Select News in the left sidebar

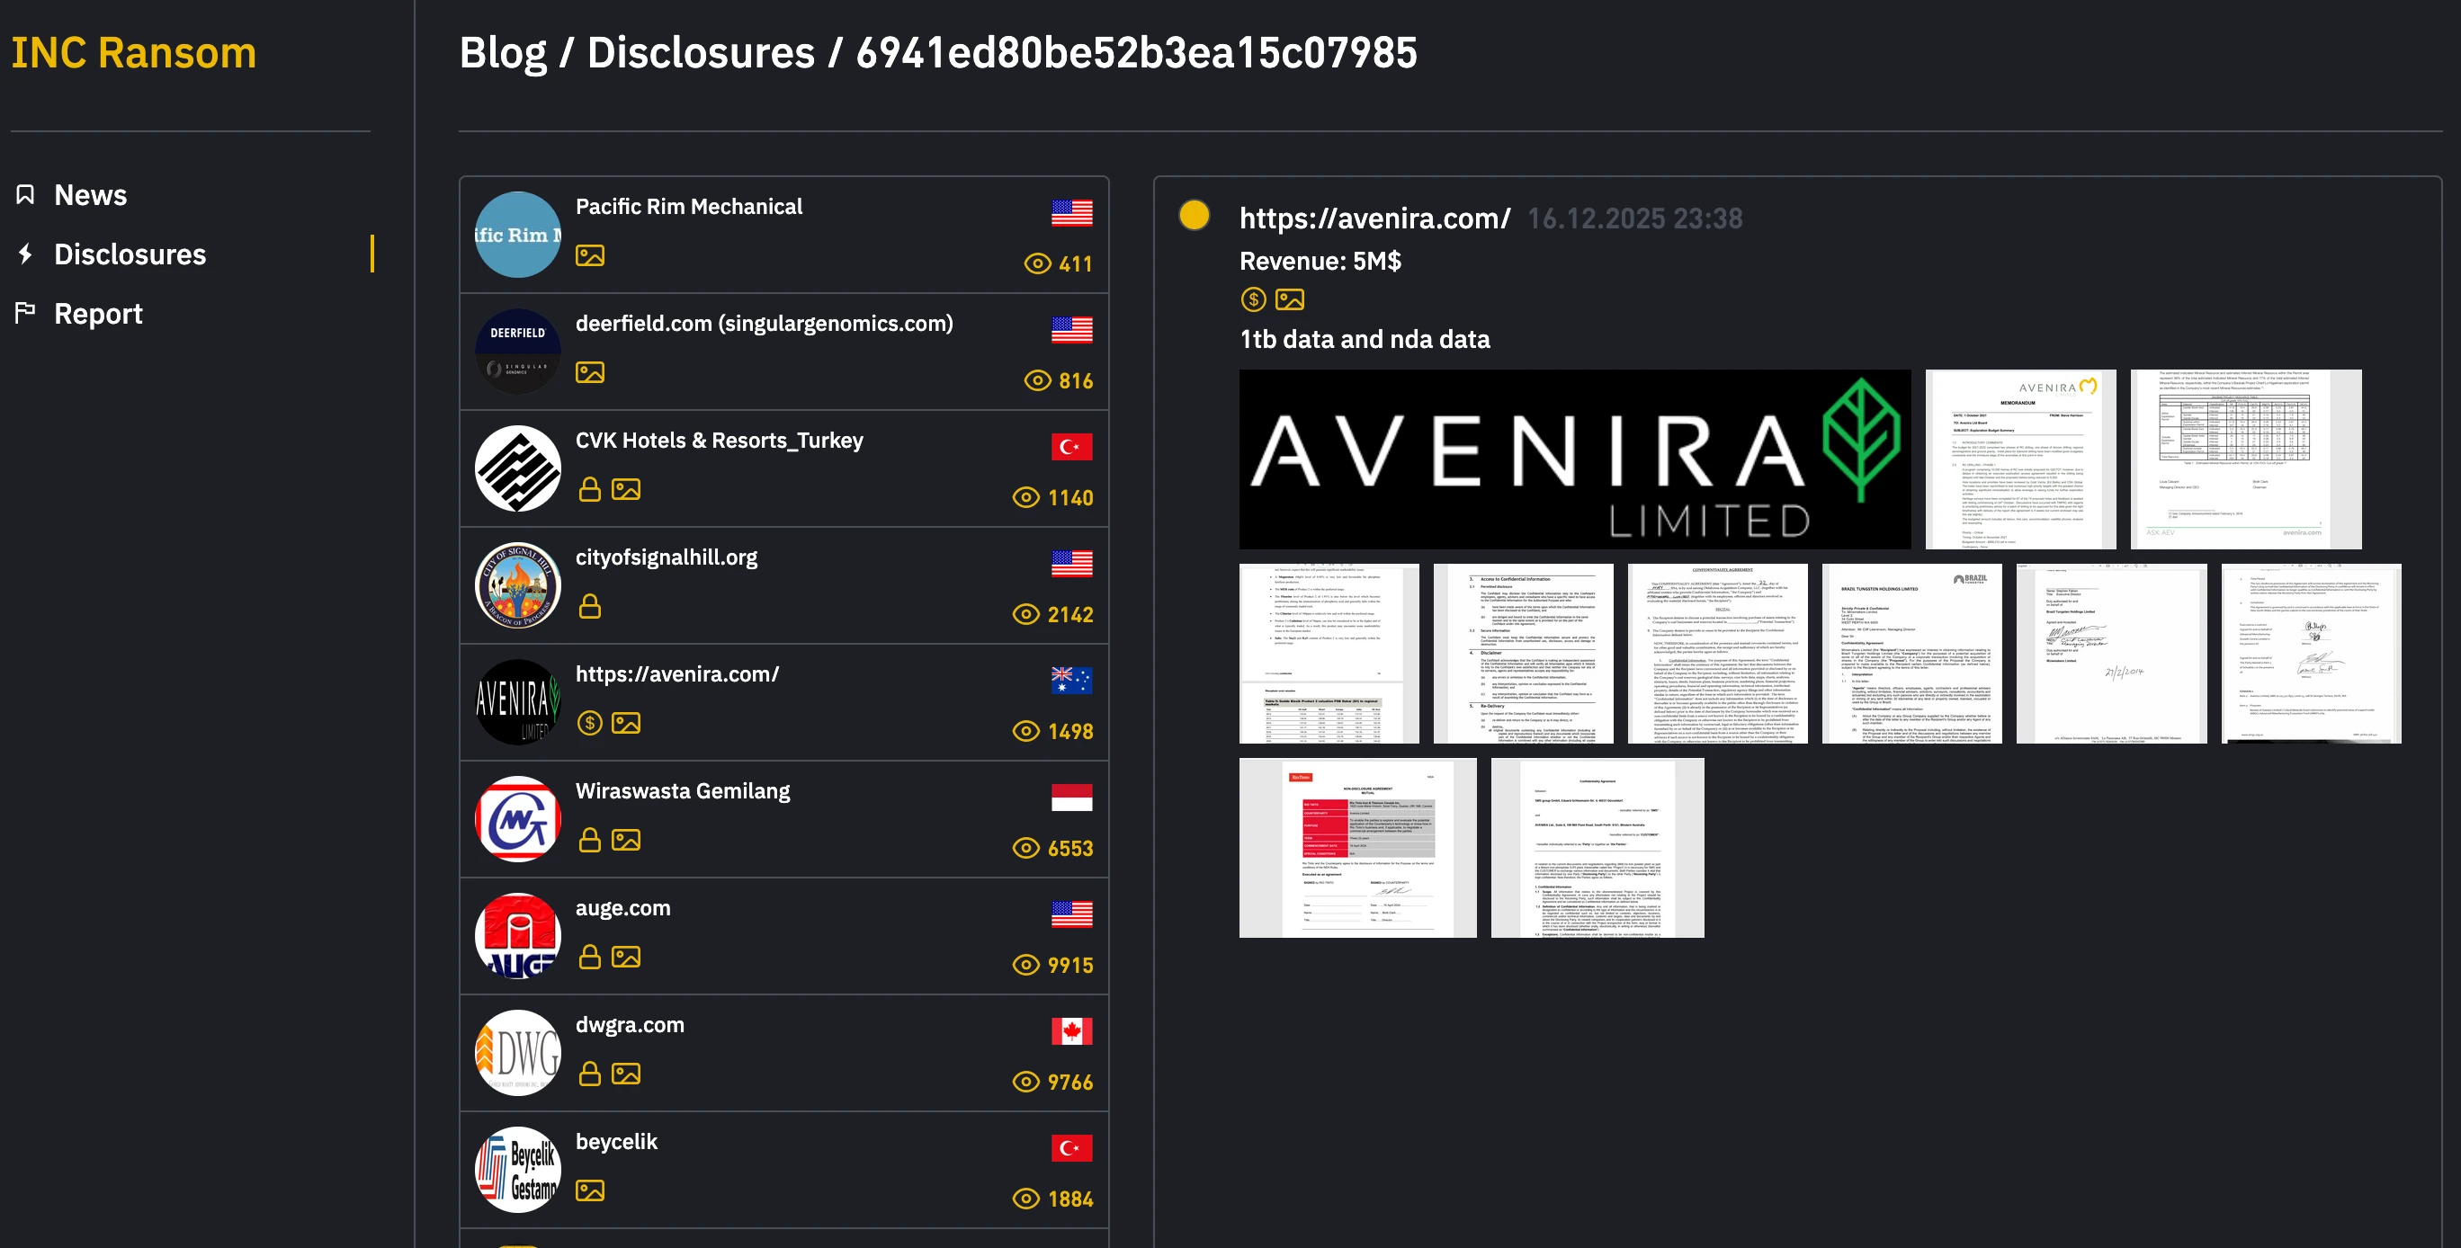(91, 194)
